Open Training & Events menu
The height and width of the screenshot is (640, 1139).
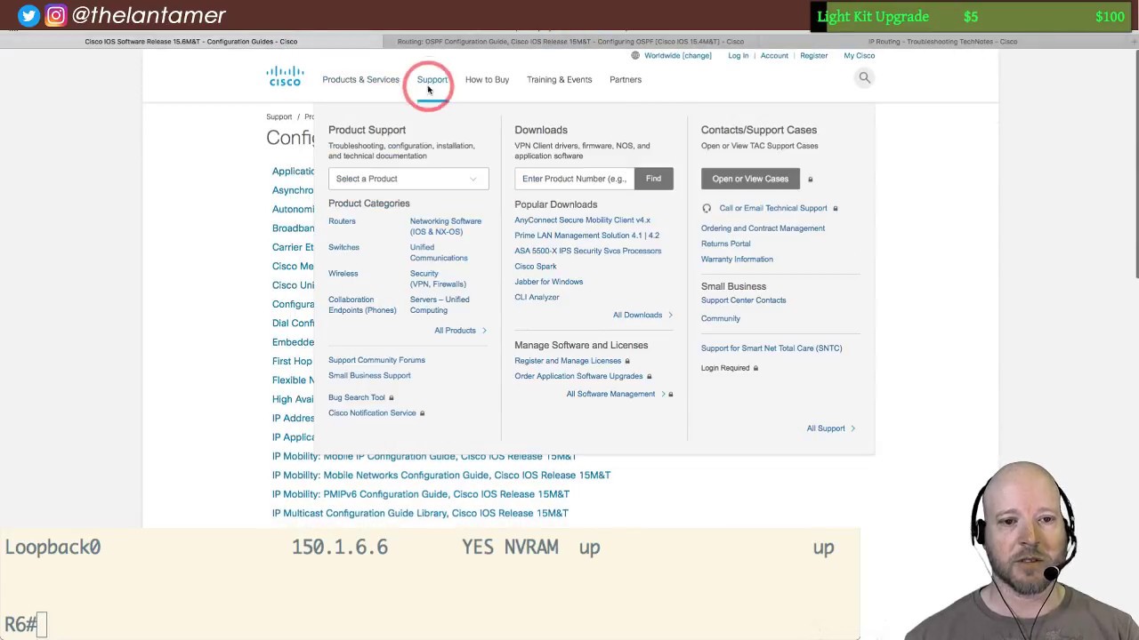(x=559, y=79)
